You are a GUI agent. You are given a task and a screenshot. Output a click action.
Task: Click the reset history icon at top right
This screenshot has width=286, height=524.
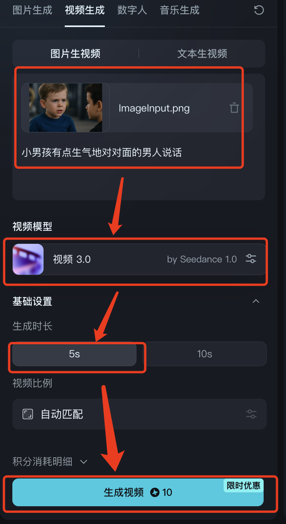point(259,10)
